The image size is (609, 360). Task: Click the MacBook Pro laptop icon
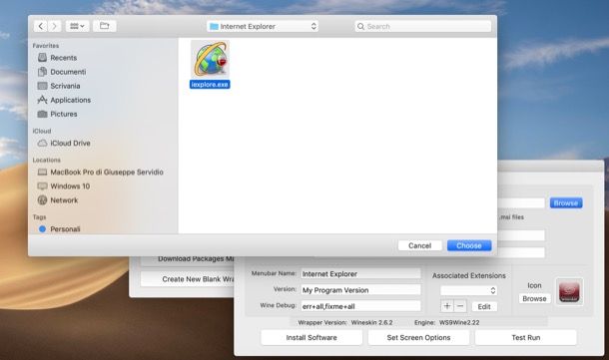[x=42, y=172]
